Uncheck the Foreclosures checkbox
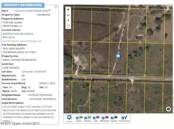This screenshot has width=174, height=129. pos(123,118)
